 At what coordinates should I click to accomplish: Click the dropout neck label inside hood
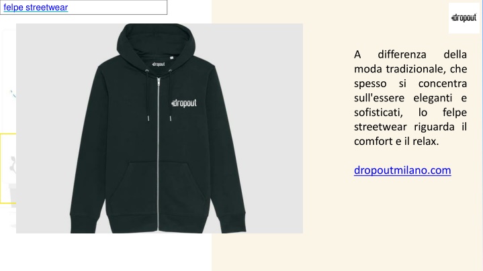coord(159,64)
